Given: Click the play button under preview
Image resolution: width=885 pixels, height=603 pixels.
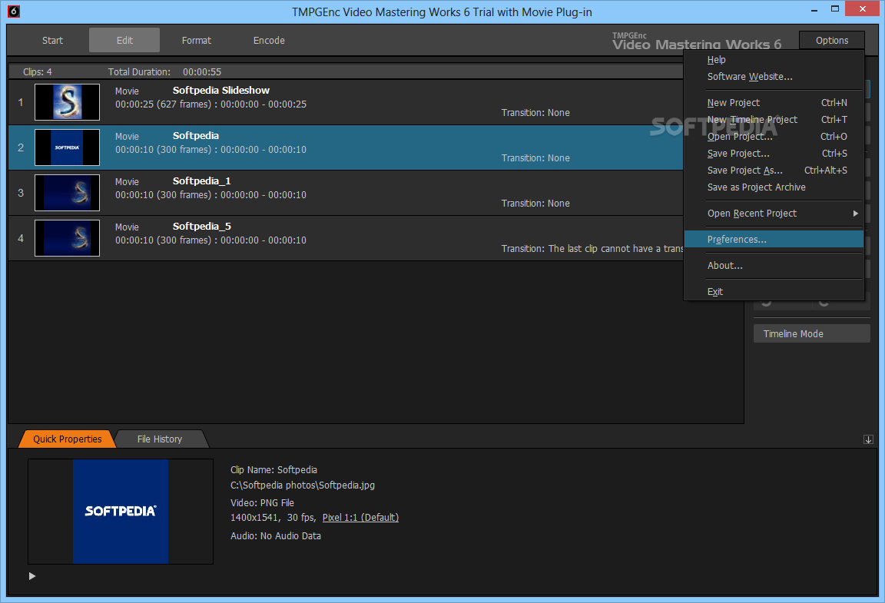Looking at the screenshot, I should point(32,576).
